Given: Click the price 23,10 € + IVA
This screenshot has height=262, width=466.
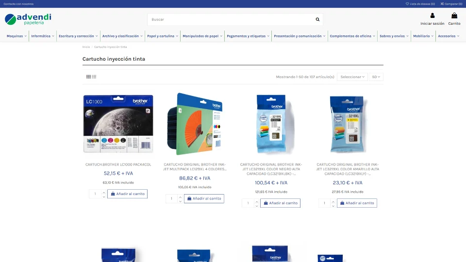Looking at the screenshot, I should pyautogui.click(x=348, y=183).
